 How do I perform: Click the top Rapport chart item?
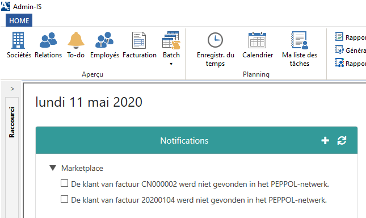(350, 37)
